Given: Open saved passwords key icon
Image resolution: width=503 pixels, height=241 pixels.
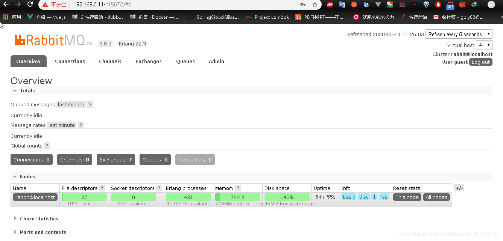Looking at the screenshot, I should click(x=303, y=5).
